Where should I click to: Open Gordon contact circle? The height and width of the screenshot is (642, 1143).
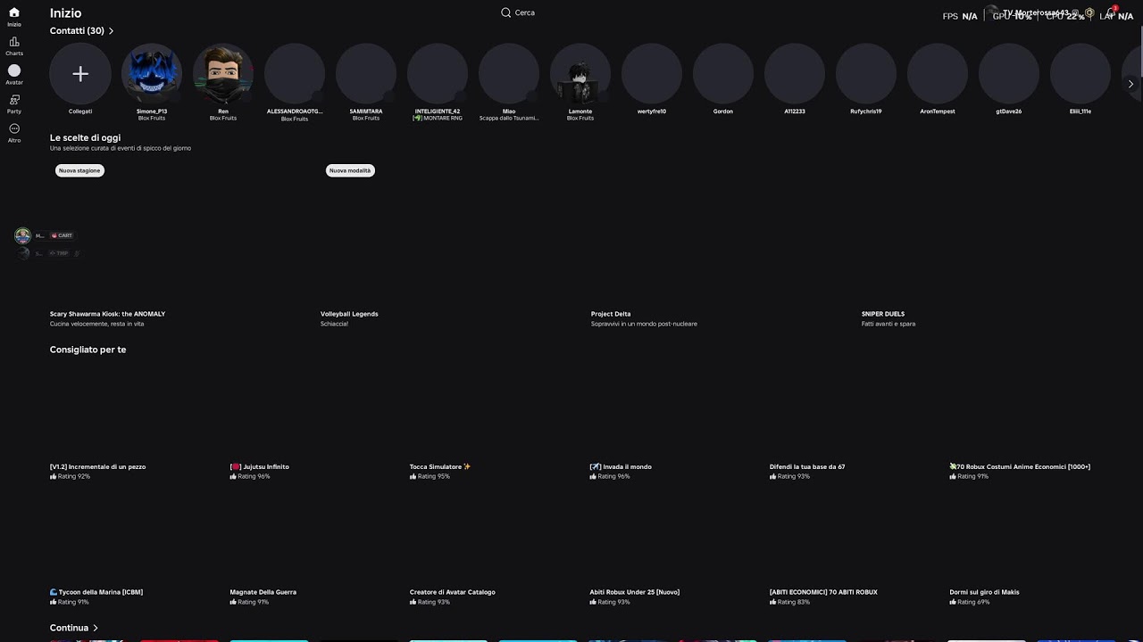[723, 74]
